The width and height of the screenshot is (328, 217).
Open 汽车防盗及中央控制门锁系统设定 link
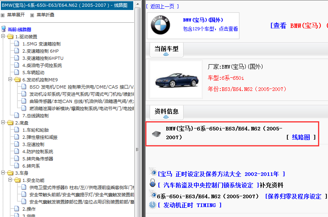pyautogui.click(x=208, y=185)
